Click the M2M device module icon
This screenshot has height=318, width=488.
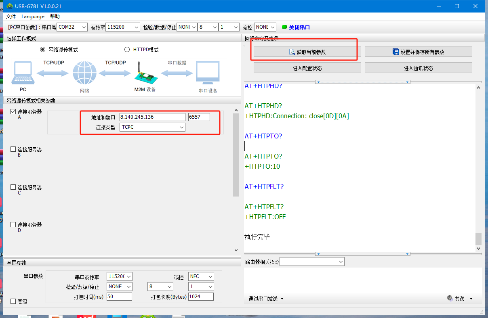(145, 73)
